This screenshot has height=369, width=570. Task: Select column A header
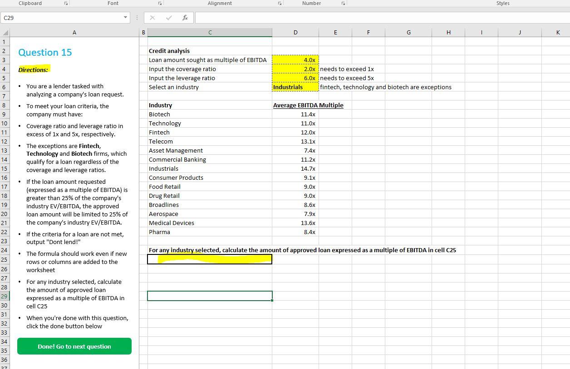tap(74, 33)
